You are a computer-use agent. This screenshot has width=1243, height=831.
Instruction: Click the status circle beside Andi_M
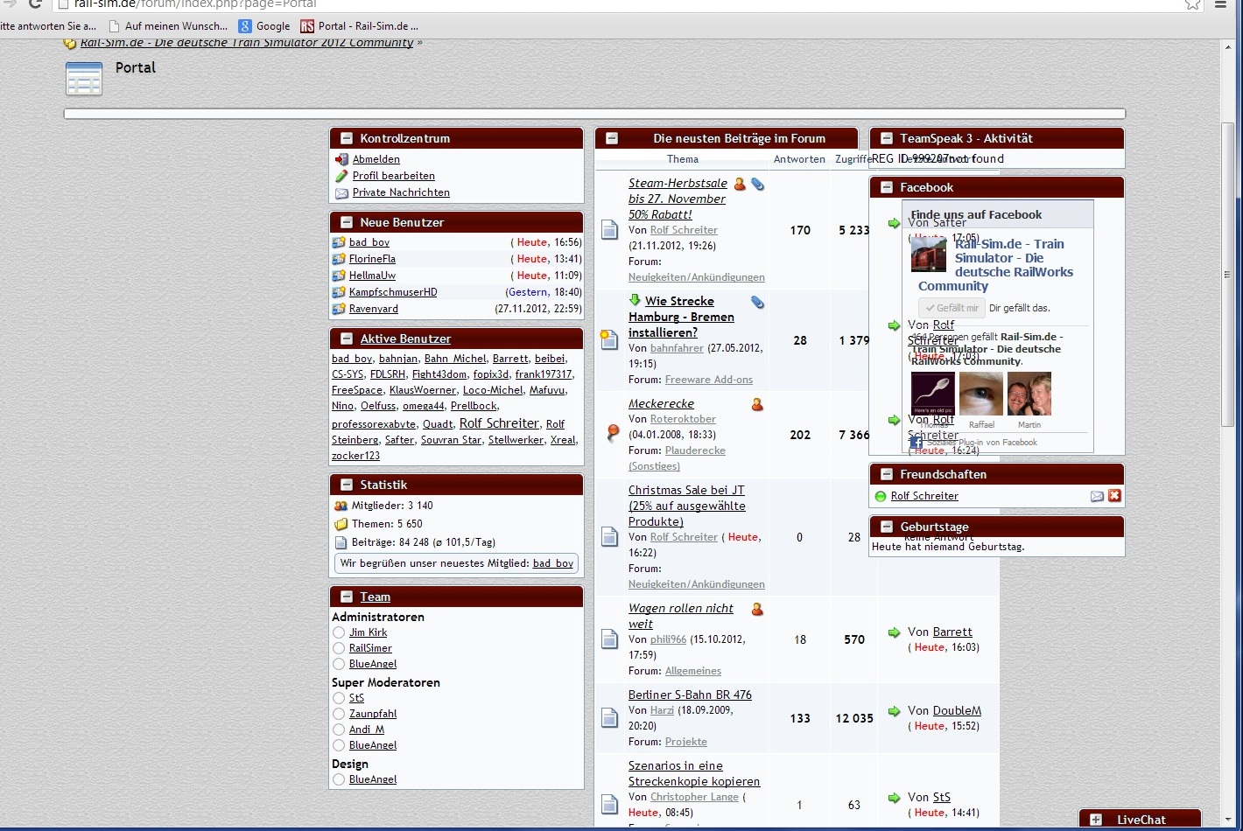click(x=339, y=730)
